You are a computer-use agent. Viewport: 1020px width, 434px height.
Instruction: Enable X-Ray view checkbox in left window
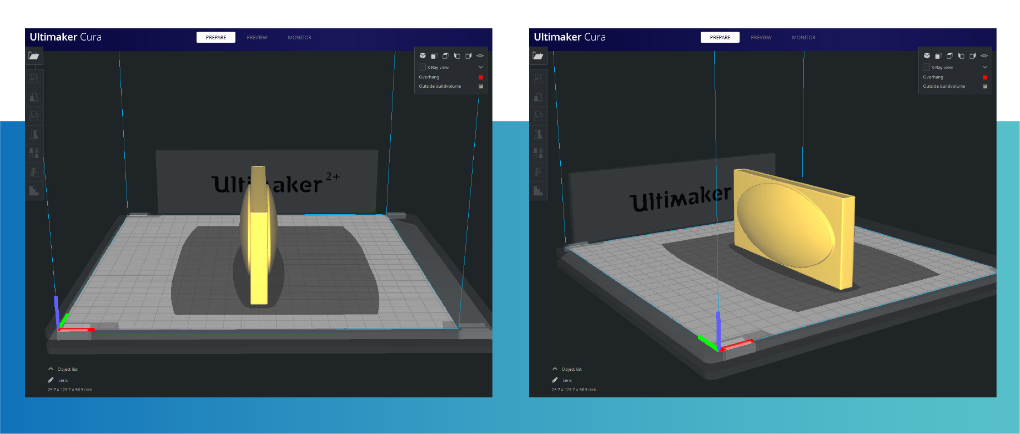[x=422, y=67]
